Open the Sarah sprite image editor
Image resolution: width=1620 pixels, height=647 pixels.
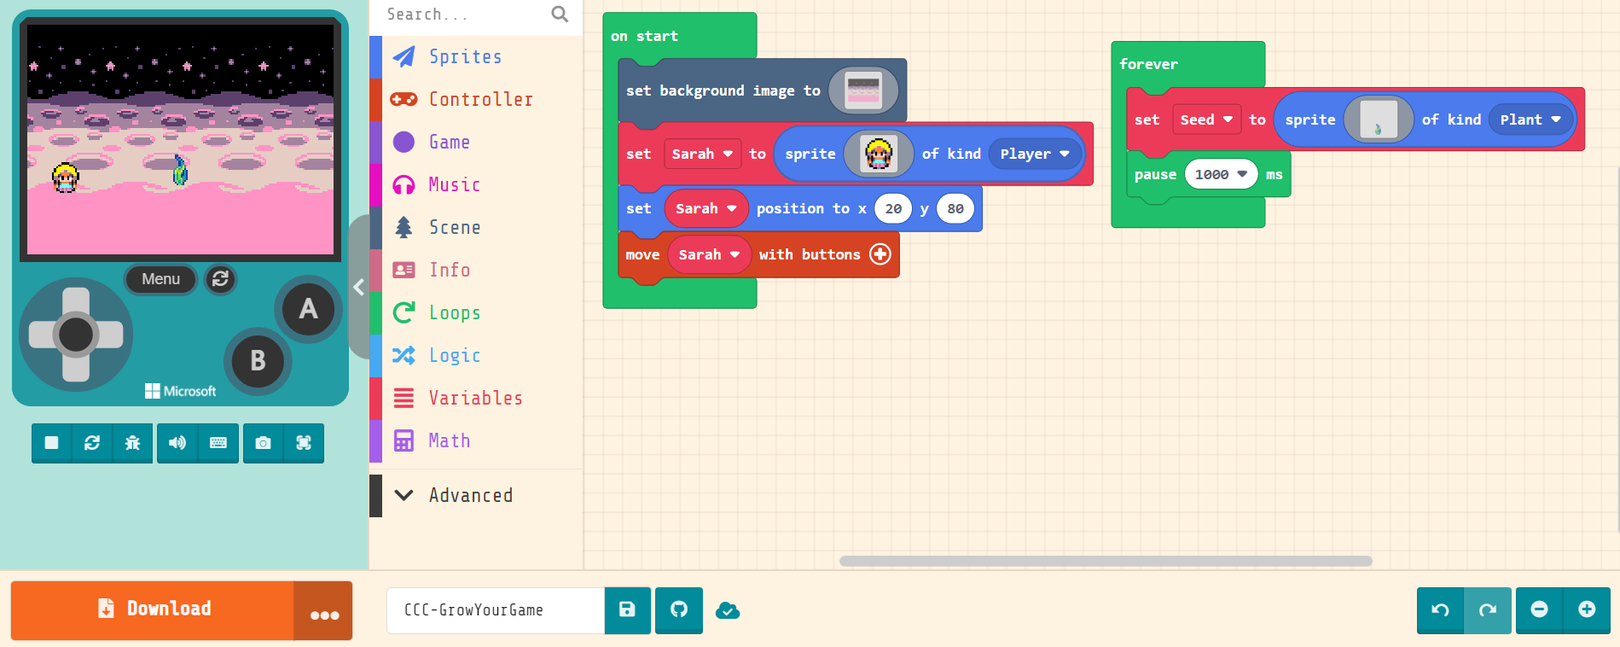click(x=879, y=154)
